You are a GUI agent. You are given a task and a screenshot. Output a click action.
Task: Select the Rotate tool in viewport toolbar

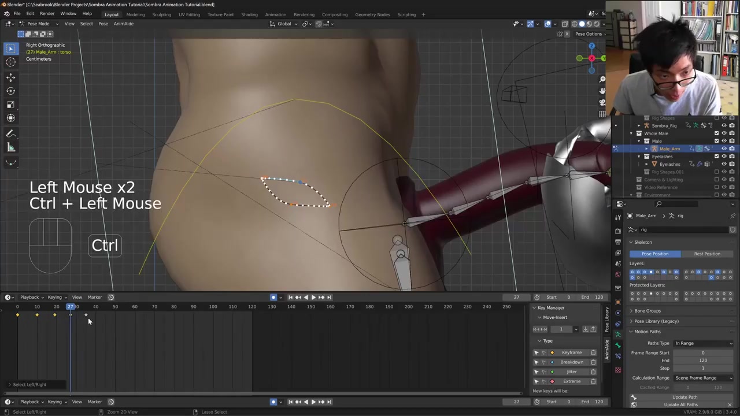point(10,91)
